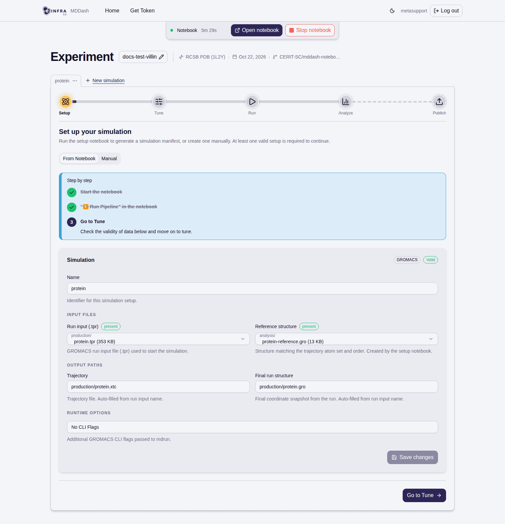The image size is (505, 524).
Task: Click the green check next to Start the notebook
Action: click(72, 193)
